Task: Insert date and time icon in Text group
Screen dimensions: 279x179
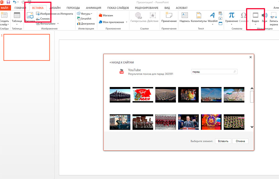Action: coord(220,14)
